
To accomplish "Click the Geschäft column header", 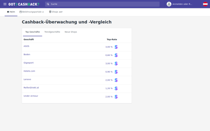I will [29, 39].
